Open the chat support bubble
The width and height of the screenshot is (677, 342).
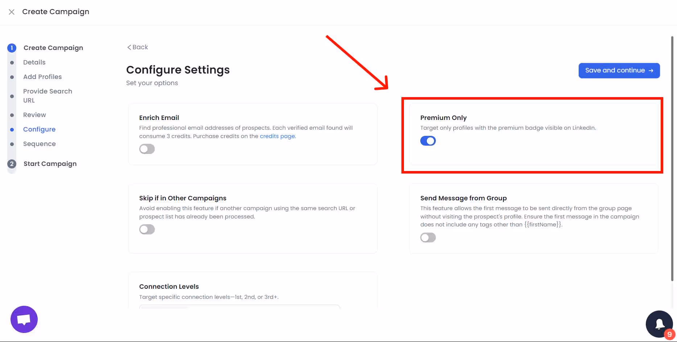tap(24, 319)
